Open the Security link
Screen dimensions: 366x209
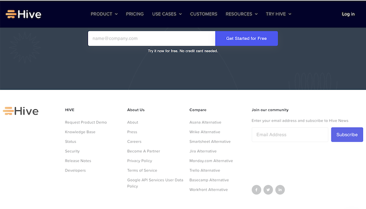tap(72, 151)
